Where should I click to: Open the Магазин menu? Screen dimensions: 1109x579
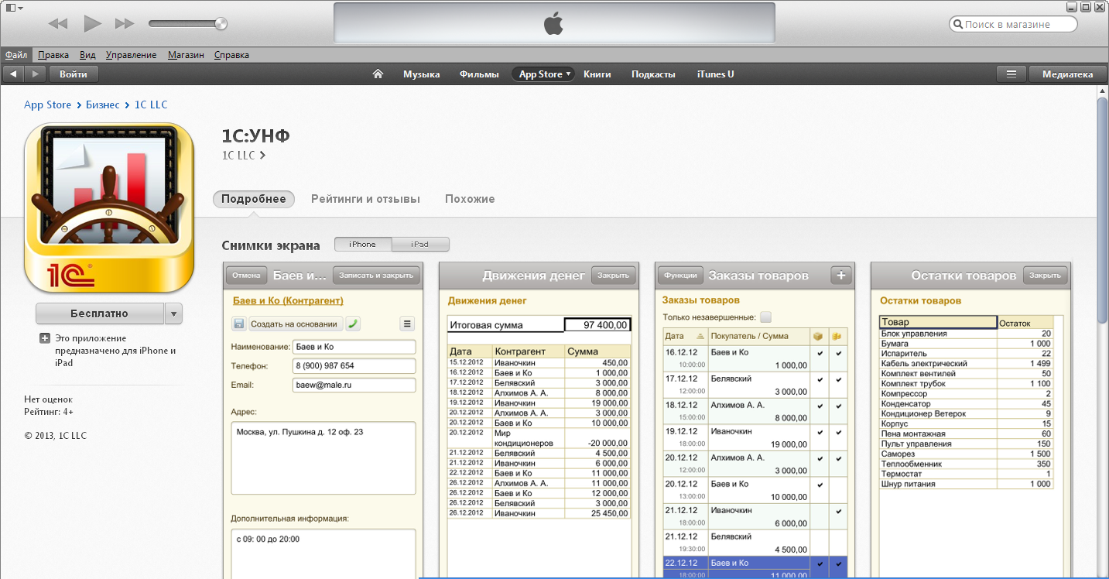point(186,55)
